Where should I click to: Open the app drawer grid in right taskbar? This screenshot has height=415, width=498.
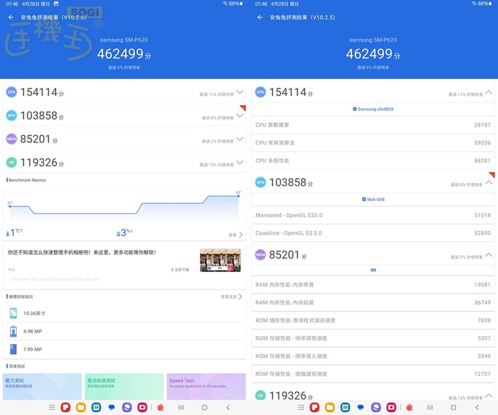click(x=301, y=408)
